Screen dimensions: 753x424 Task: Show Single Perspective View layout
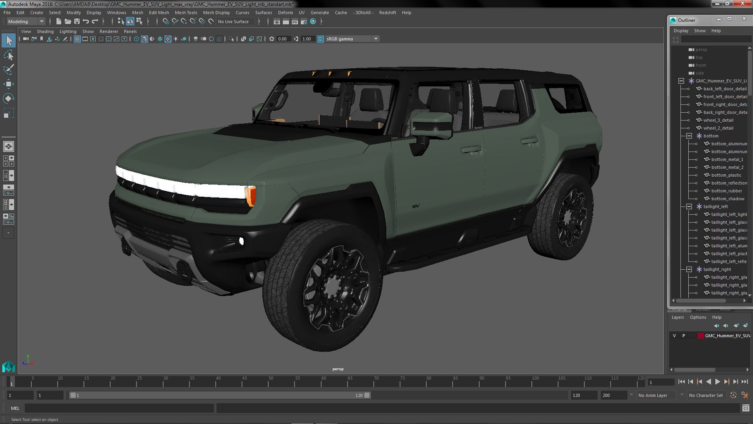point(9,146)
